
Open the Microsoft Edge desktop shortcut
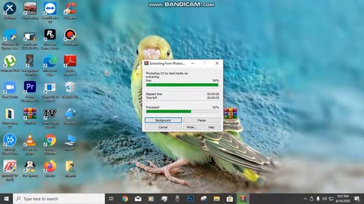point(50,66)
